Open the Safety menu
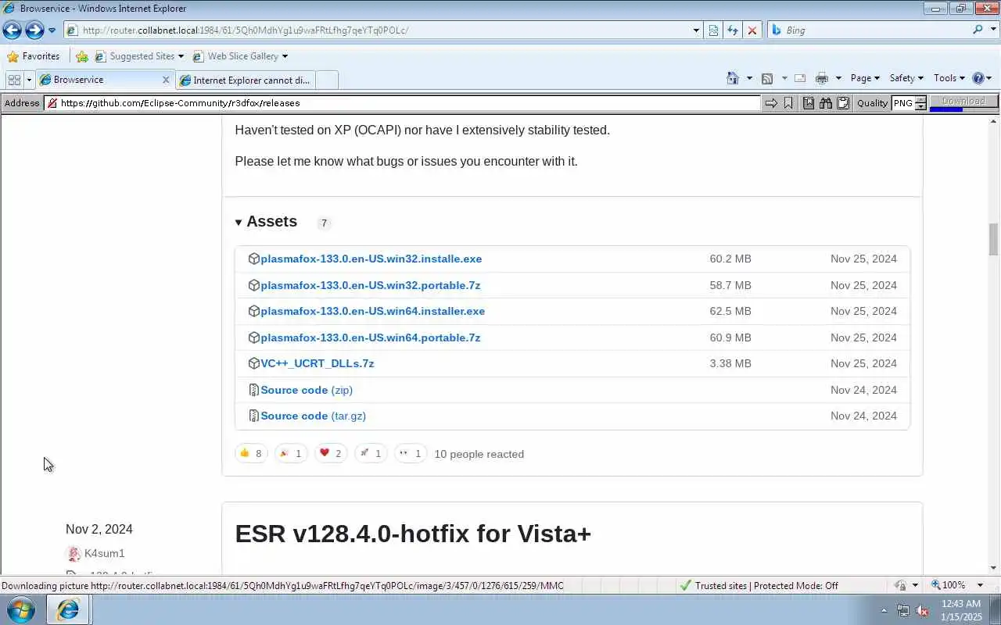Image resolution: width=1001 pixels, height=625 pixels. (906, 78)
